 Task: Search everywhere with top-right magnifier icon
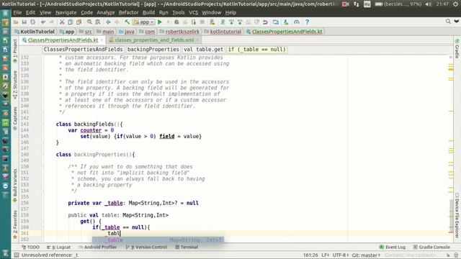[x=448, y=22]
